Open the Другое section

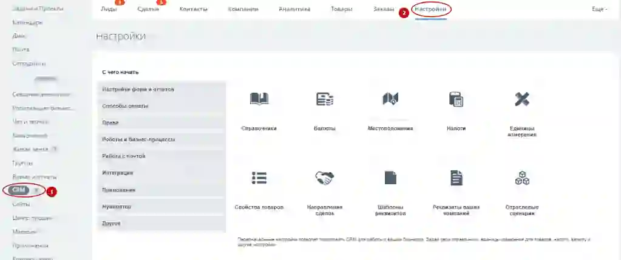(161, 224)
